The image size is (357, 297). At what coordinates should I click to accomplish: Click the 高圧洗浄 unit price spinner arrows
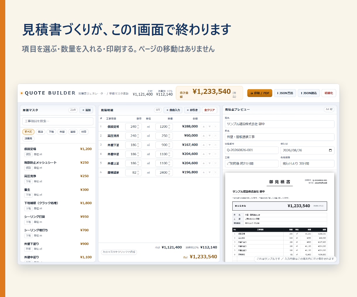169,136
